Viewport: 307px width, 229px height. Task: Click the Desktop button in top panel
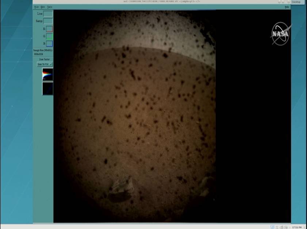pos(296,2)
